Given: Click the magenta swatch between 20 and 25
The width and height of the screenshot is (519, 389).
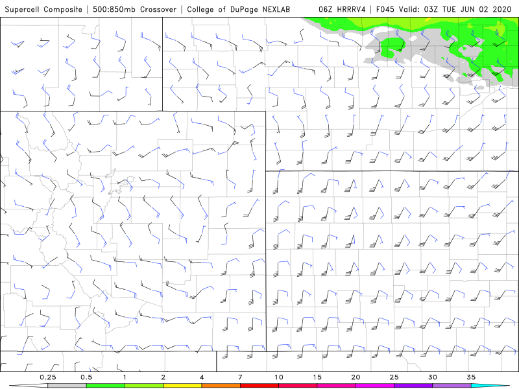Looking at the screenshot, I should pos(375,386).
